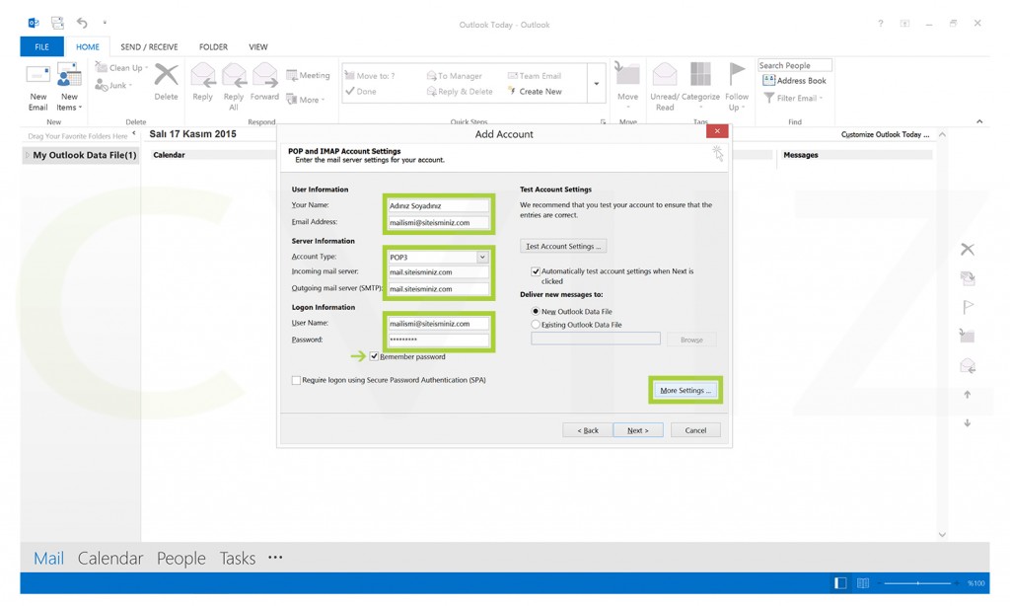1010x606 pixels.
Task: Click the Send/Receive All Folders quick access icon
Action: coord(57,24)
